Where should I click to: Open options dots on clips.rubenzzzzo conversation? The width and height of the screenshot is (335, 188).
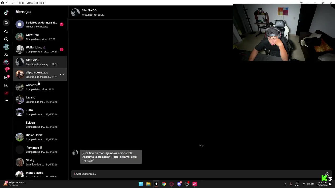click(x=62, y=74)
